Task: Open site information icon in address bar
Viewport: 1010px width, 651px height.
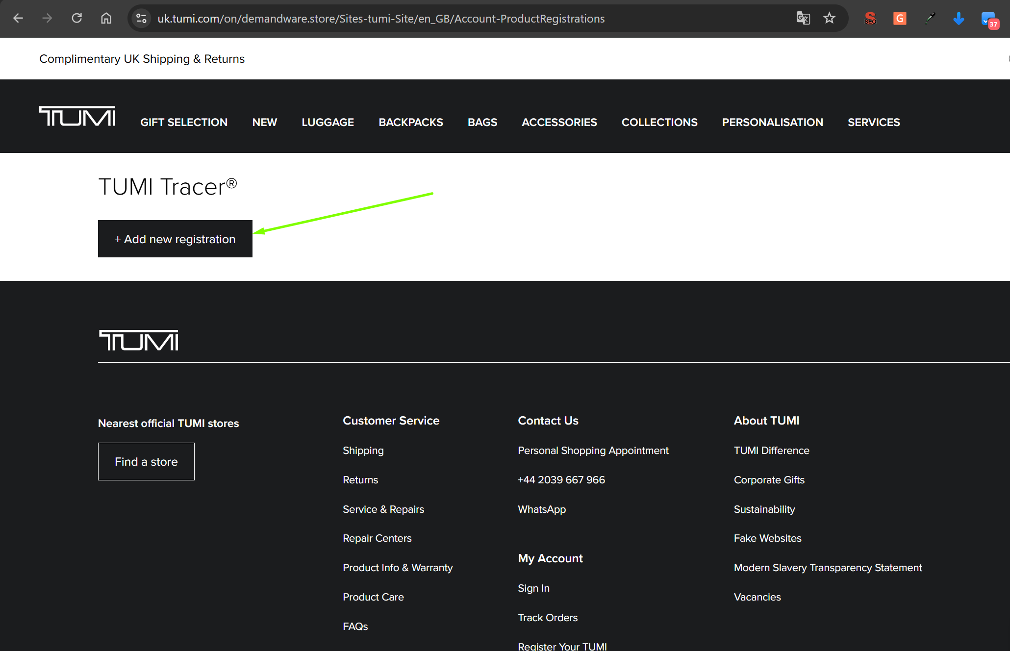Action: (141, 19)
